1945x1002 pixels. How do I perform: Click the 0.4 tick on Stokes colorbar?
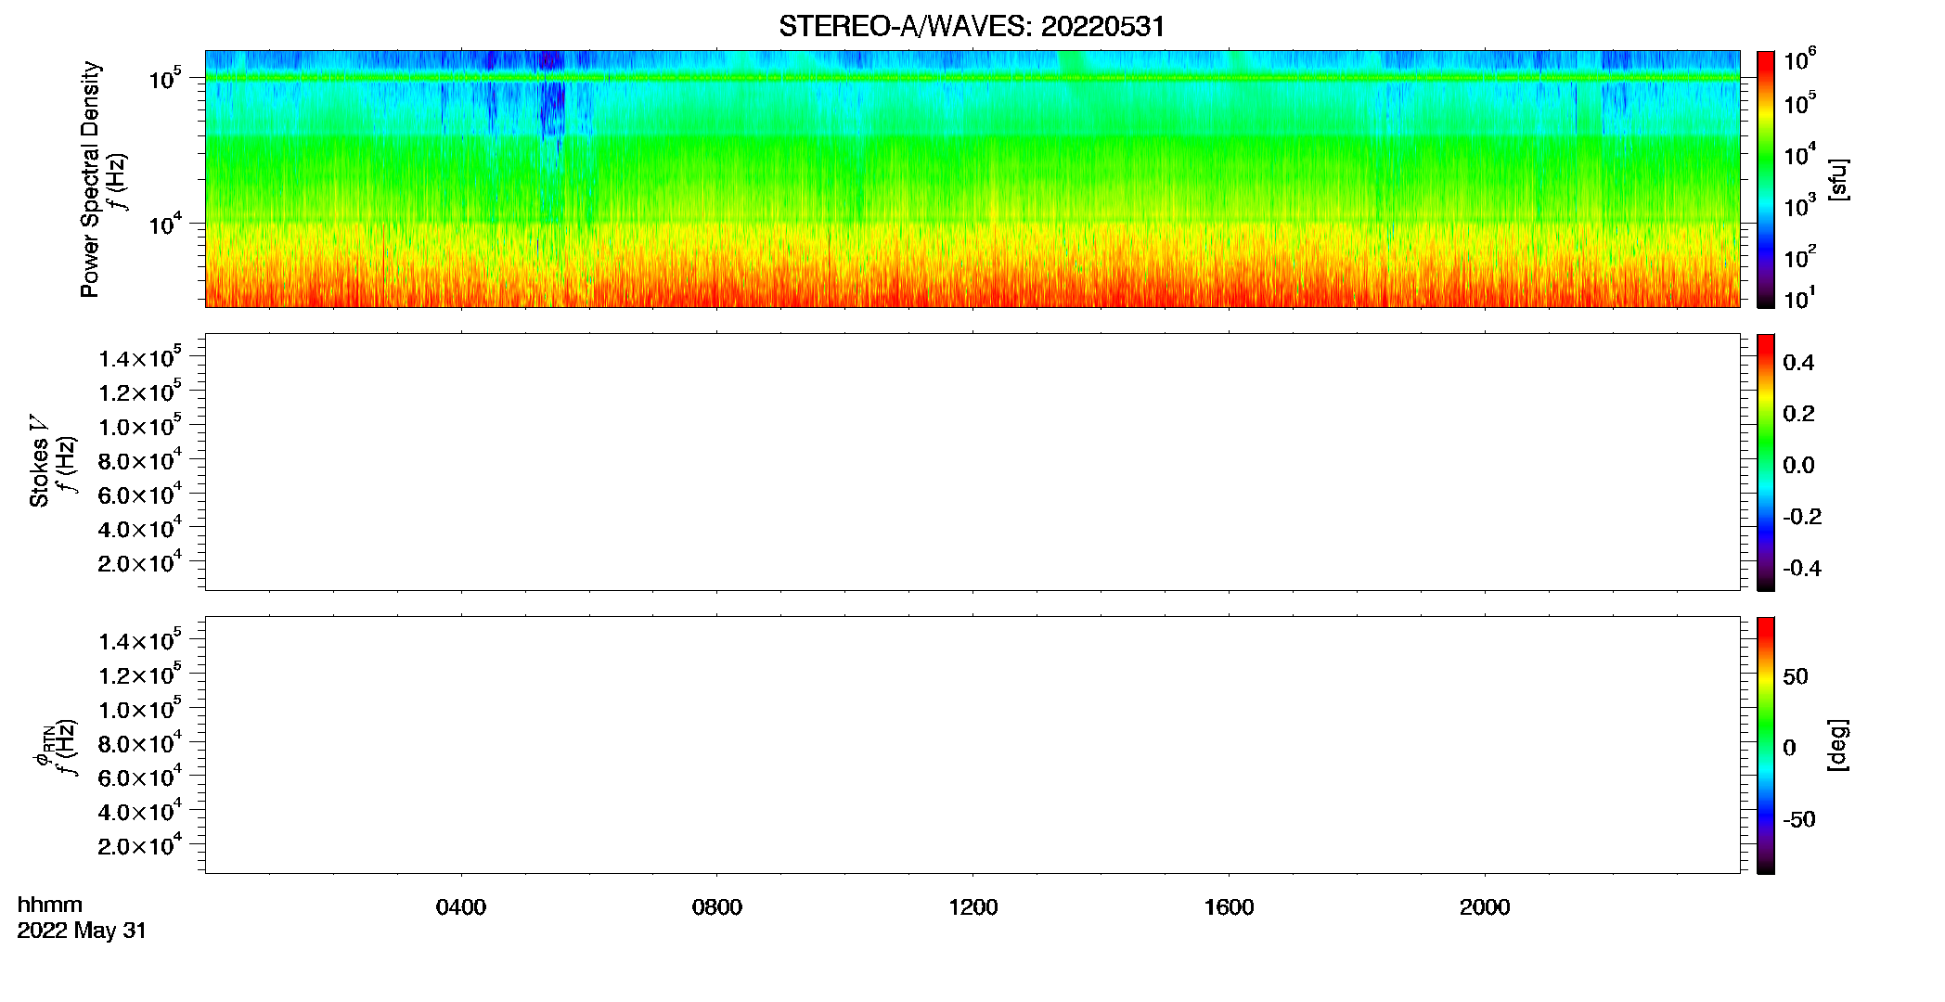pyautogui.click(x=1798, y=363)
